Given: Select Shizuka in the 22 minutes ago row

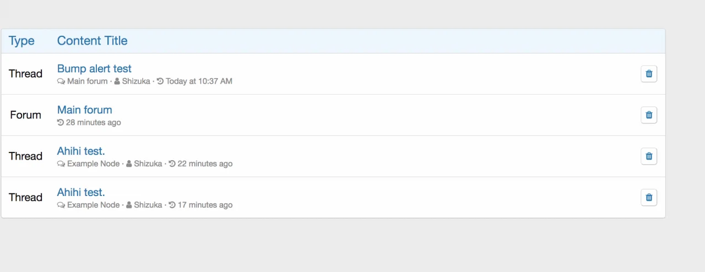Looking at the screenshot, I should click(x=148, y=164).
